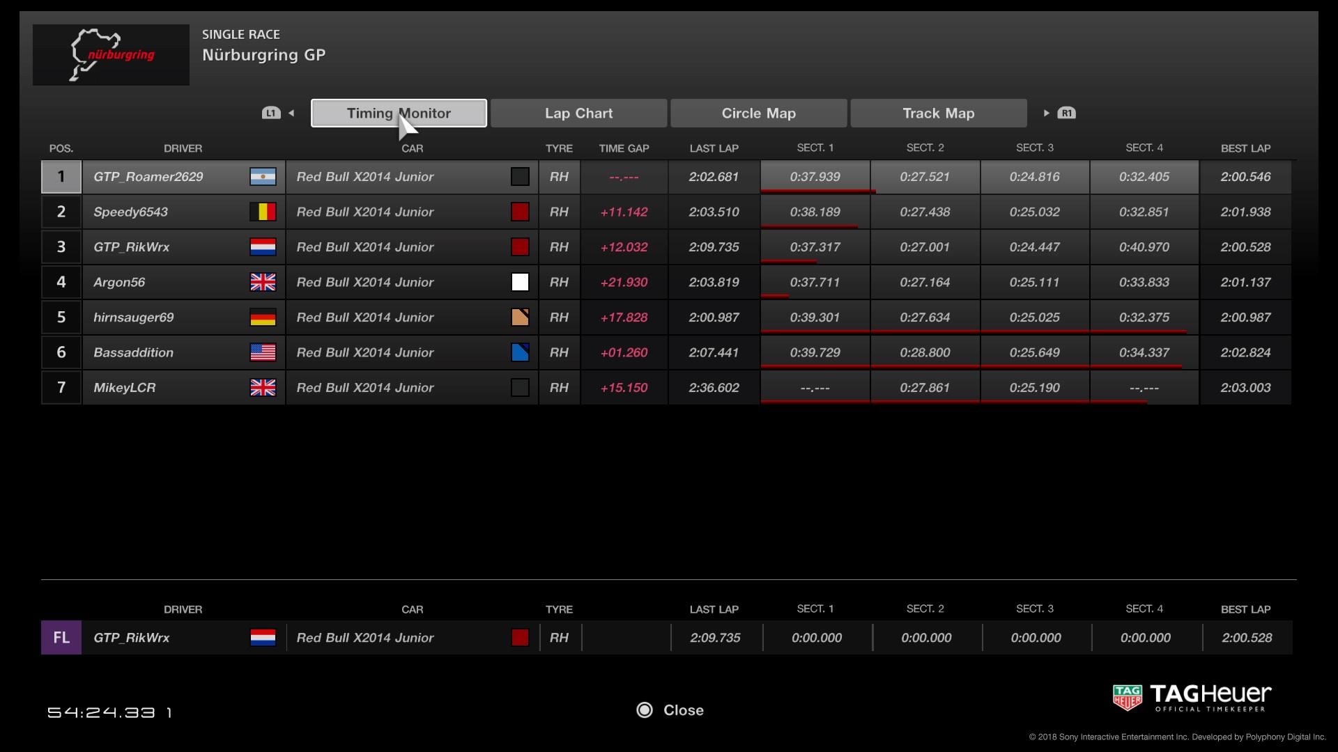
Task: Select the position 1 row number
Action: (61, 177)
